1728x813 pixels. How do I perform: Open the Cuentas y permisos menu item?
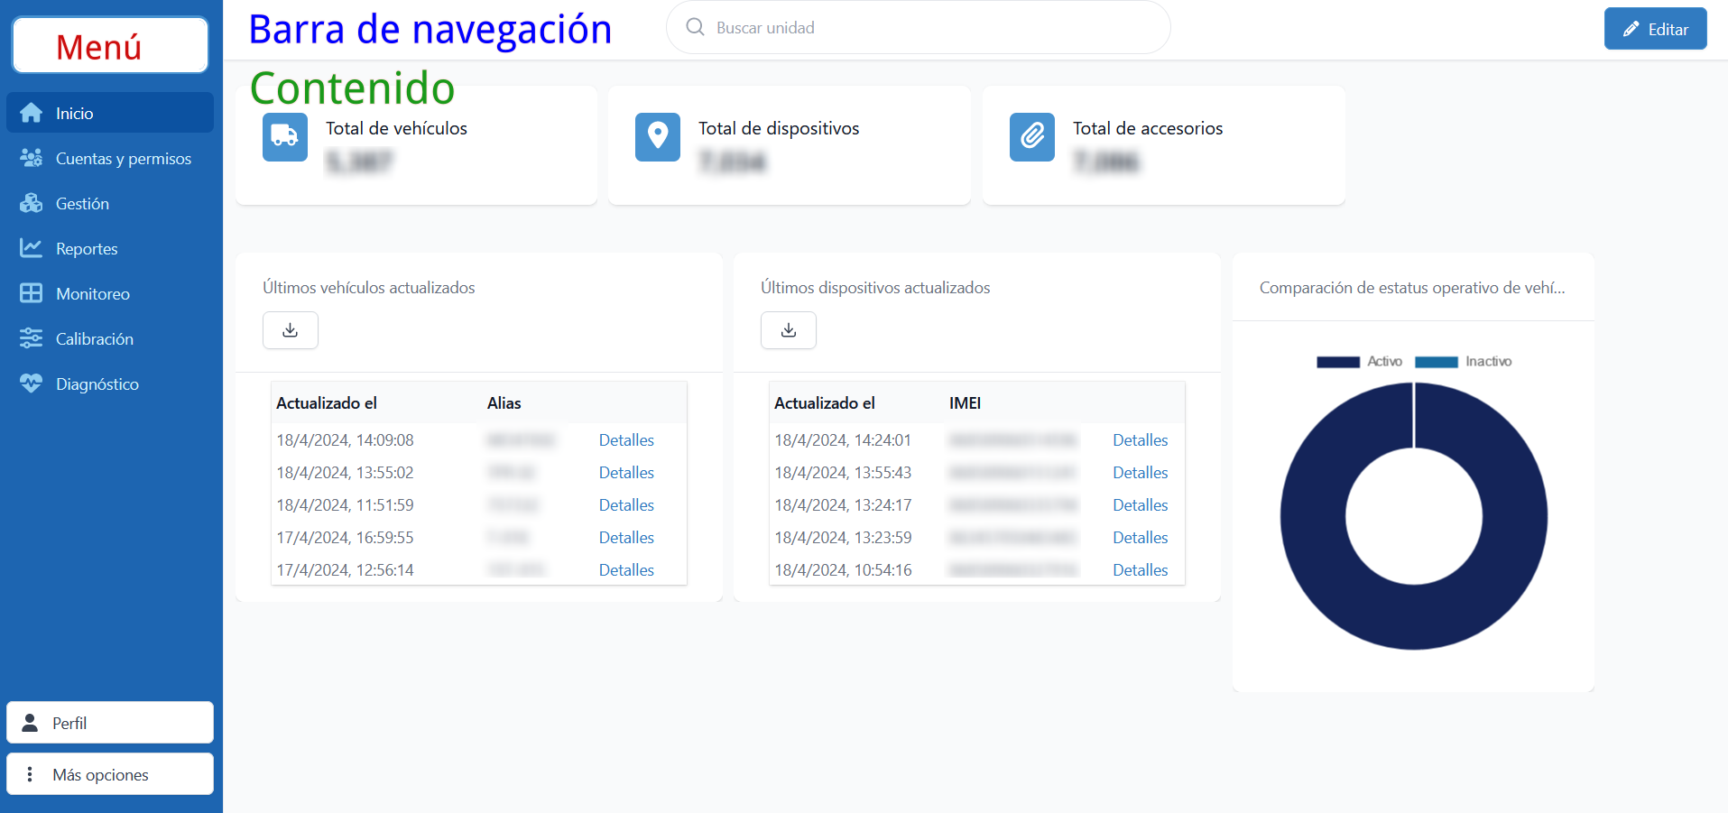(123, 158)
